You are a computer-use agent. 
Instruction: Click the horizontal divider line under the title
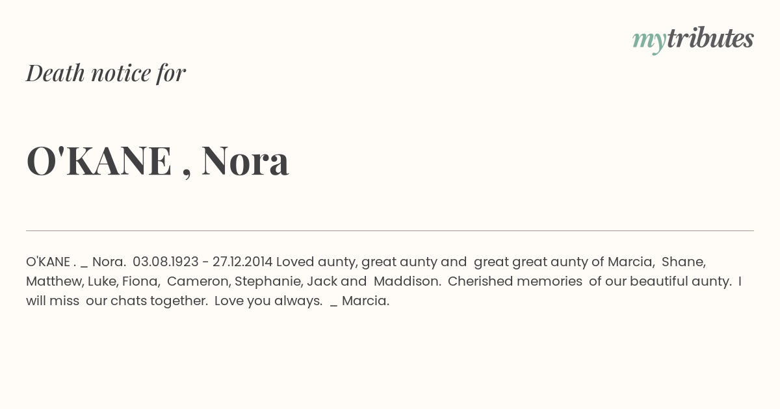click(390, 230)
